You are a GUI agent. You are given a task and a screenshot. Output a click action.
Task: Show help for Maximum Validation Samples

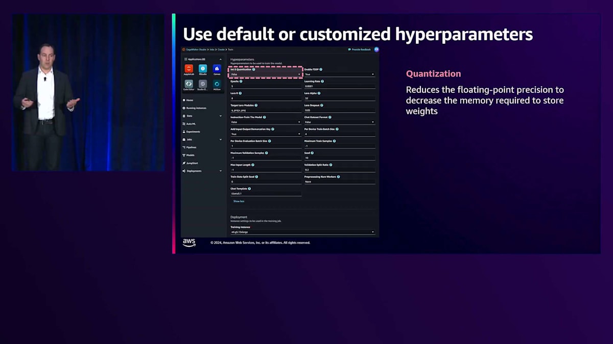[x=267, y=153]
